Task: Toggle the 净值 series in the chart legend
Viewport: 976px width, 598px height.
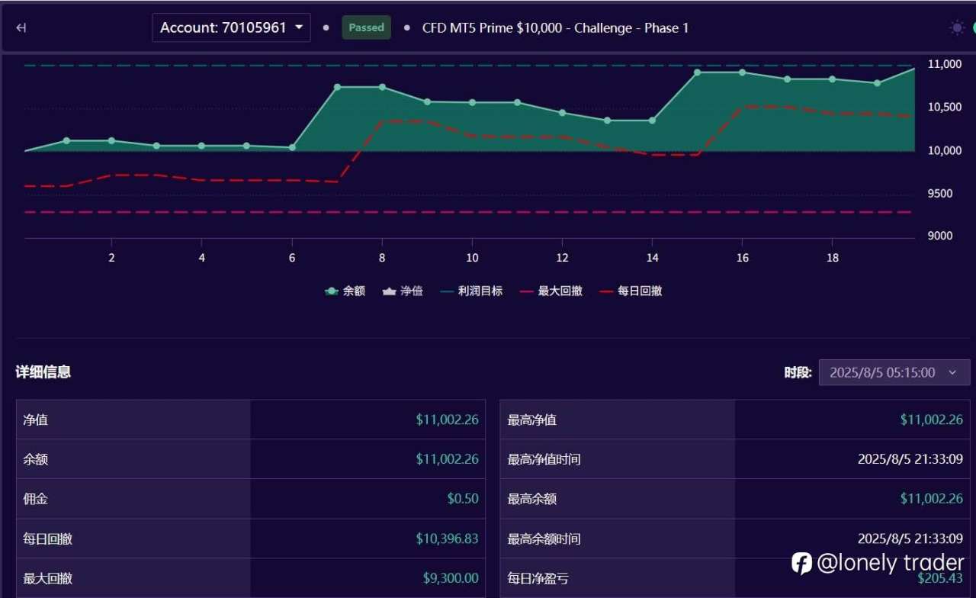Action: (x=402, y=291)
